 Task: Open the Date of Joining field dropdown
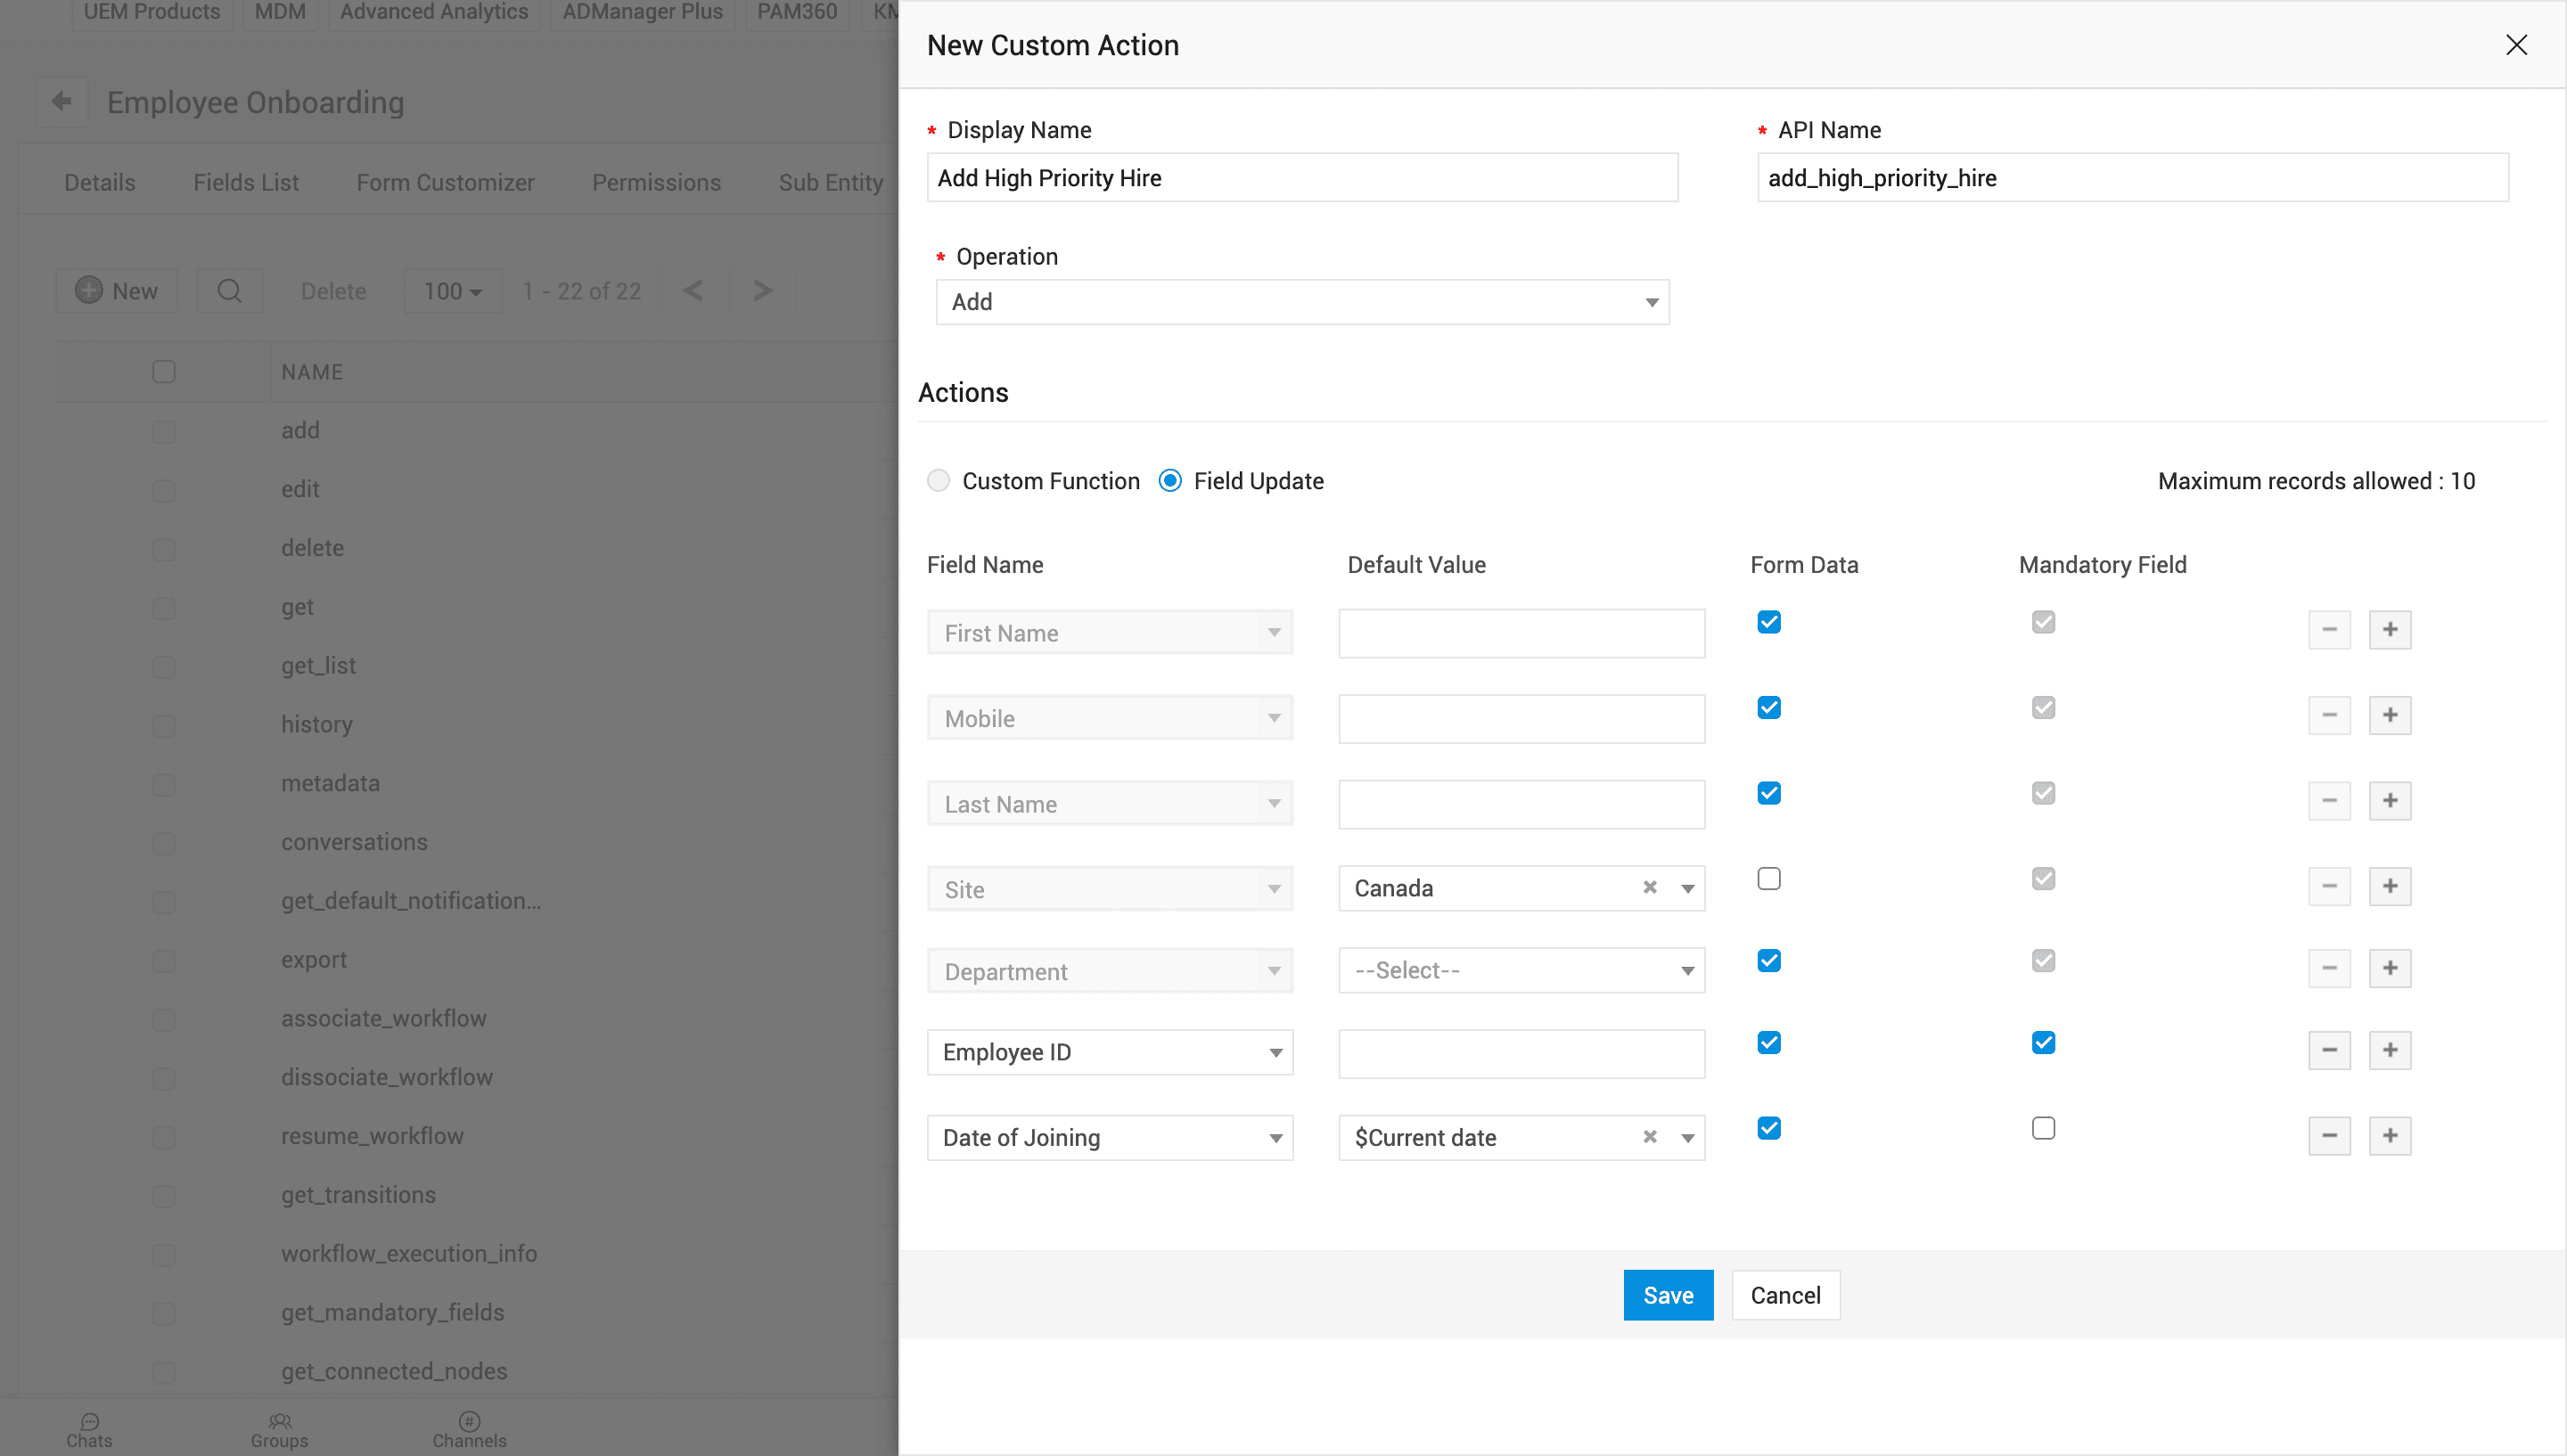[x=1110, y=1138]
